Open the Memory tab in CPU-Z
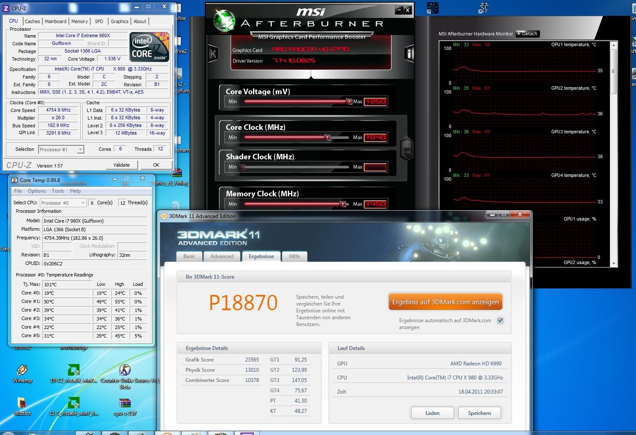The image size is (636, 435). tap(79, 21)
